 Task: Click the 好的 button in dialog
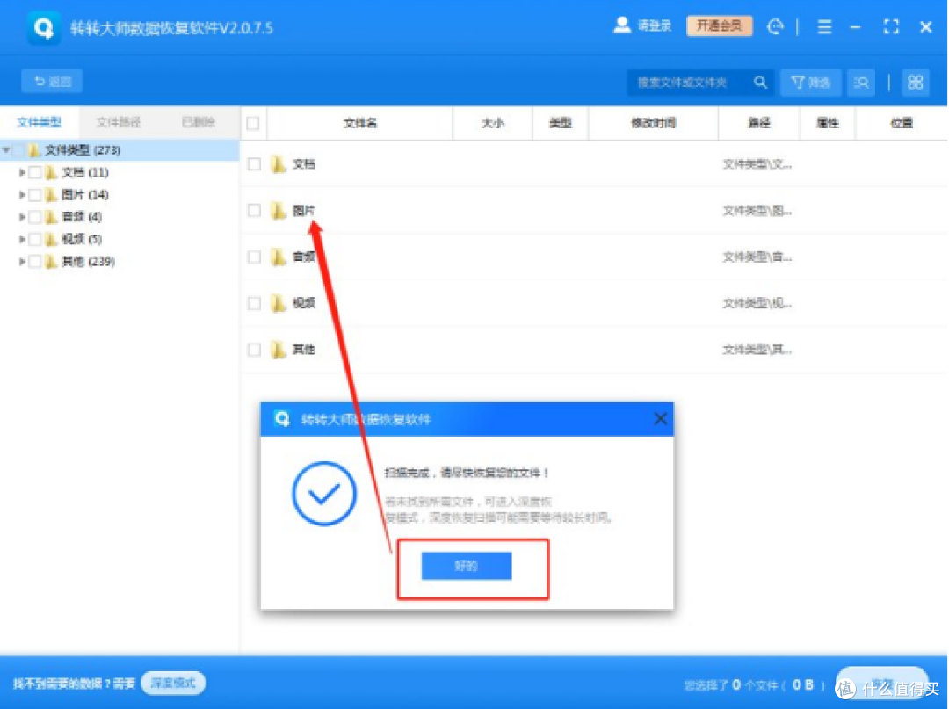coord(466,566)
